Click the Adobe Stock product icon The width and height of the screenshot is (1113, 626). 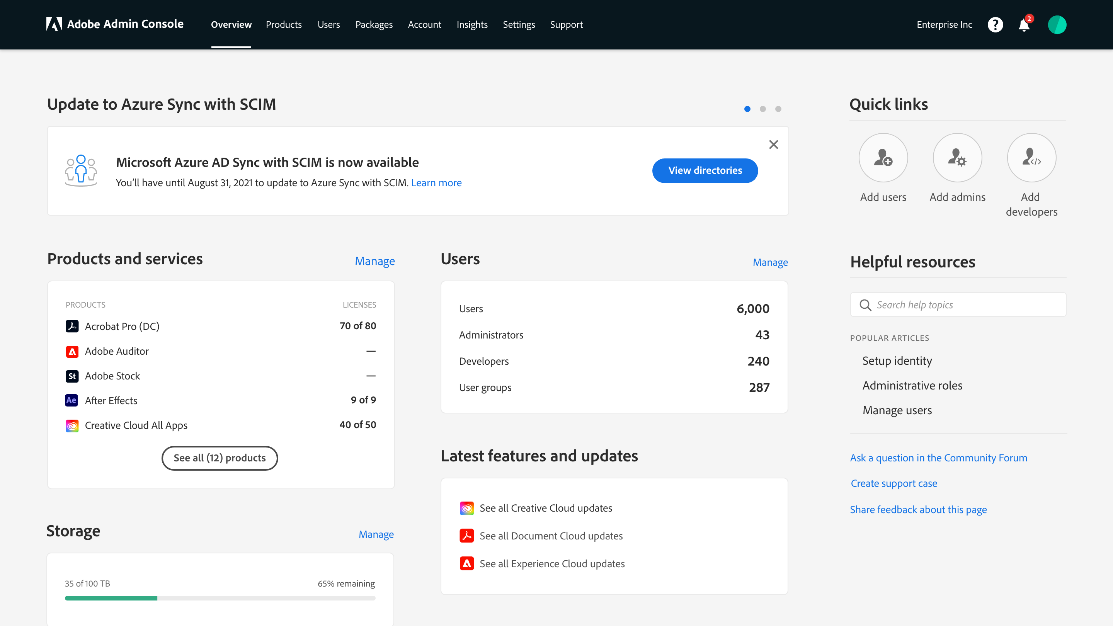tap(72, 376)
